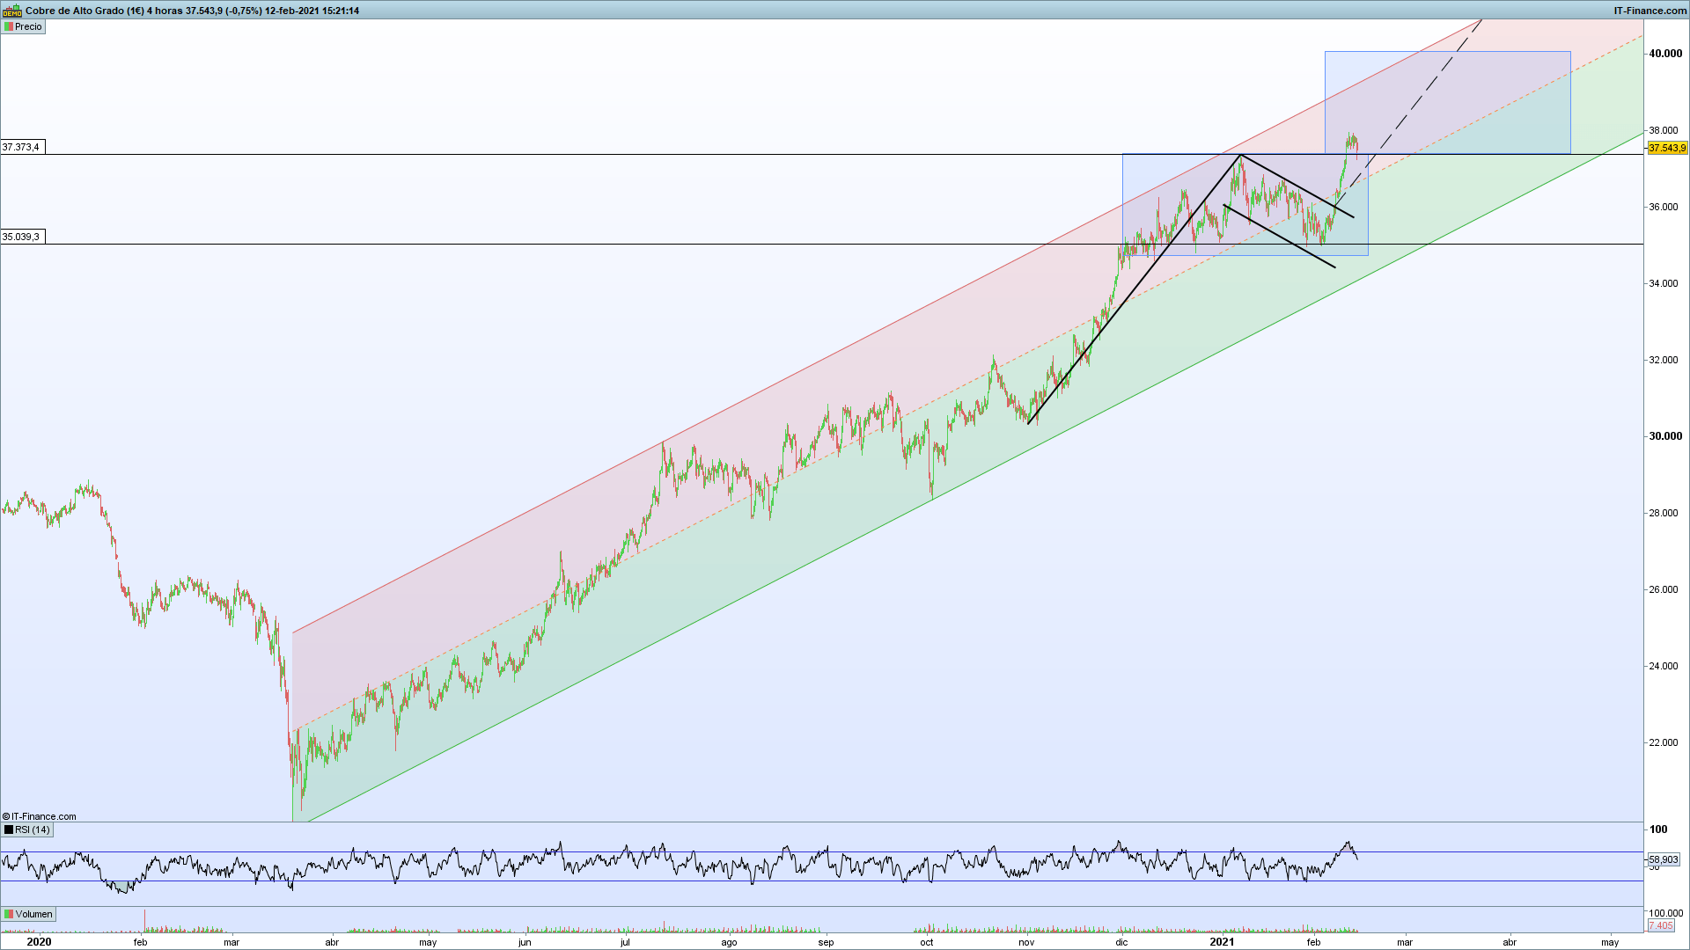Click the © IT-Finance.com copyright text
Viewport: 1690px width, 950px height.
tap(40, 816)
